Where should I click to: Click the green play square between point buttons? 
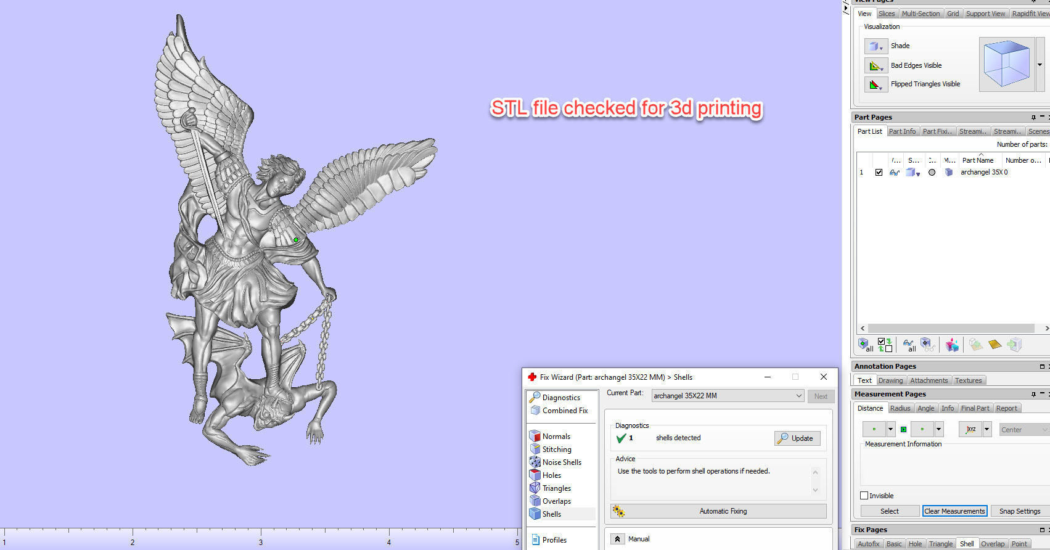tap(903, 429)
